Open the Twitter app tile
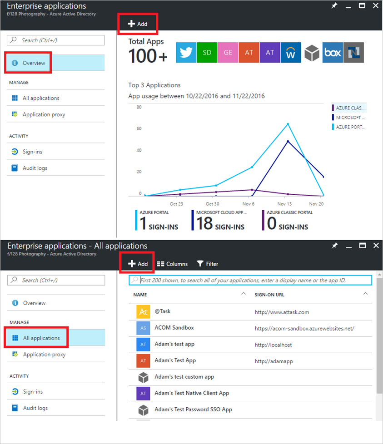Viewport: 383px width, 444px height. [186, 52]
